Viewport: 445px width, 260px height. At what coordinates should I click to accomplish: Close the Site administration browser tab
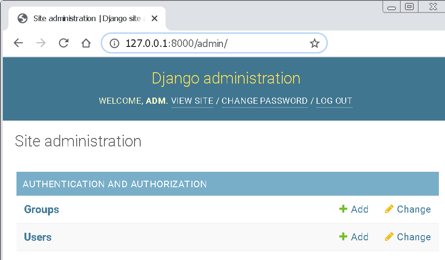coord(154,18)
